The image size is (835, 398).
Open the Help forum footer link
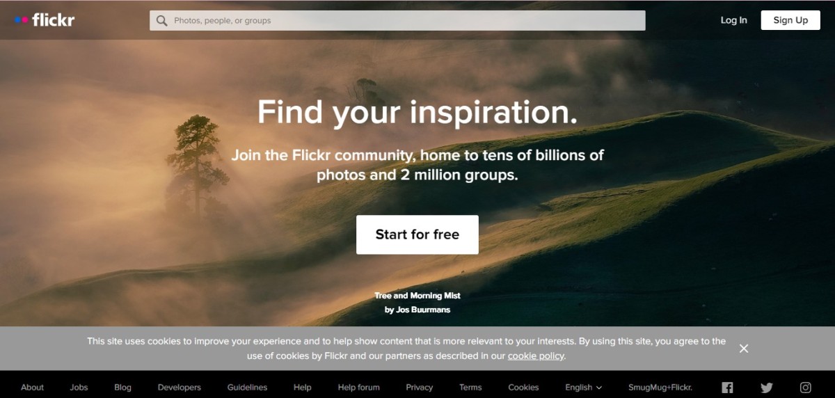click(x=359, y=388)
